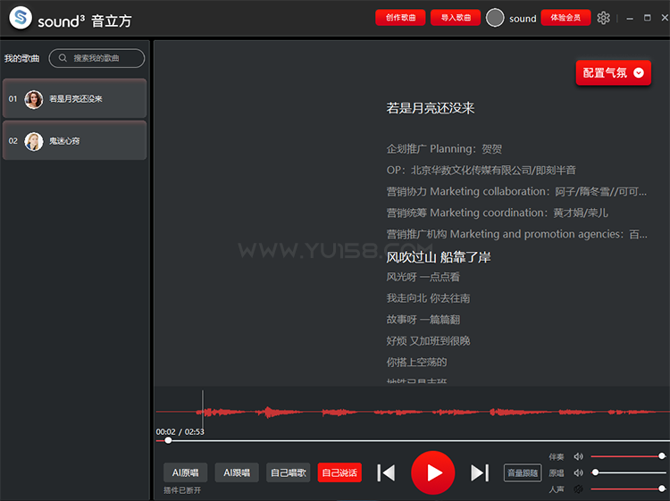The height and width of the screenshot is (501, 670).
Task: Mute the 伴奏 accompaniment speaker icon
Action: click(x=578, y=456)
